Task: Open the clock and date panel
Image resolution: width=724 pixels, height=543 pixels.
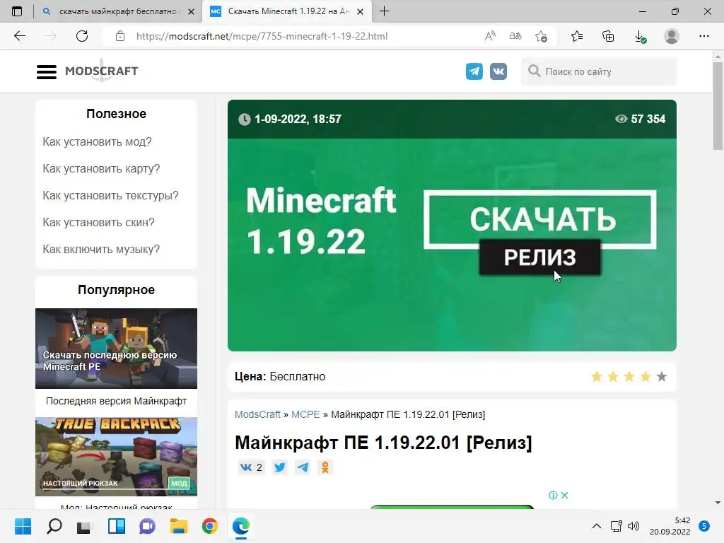Action: point(670,526)
